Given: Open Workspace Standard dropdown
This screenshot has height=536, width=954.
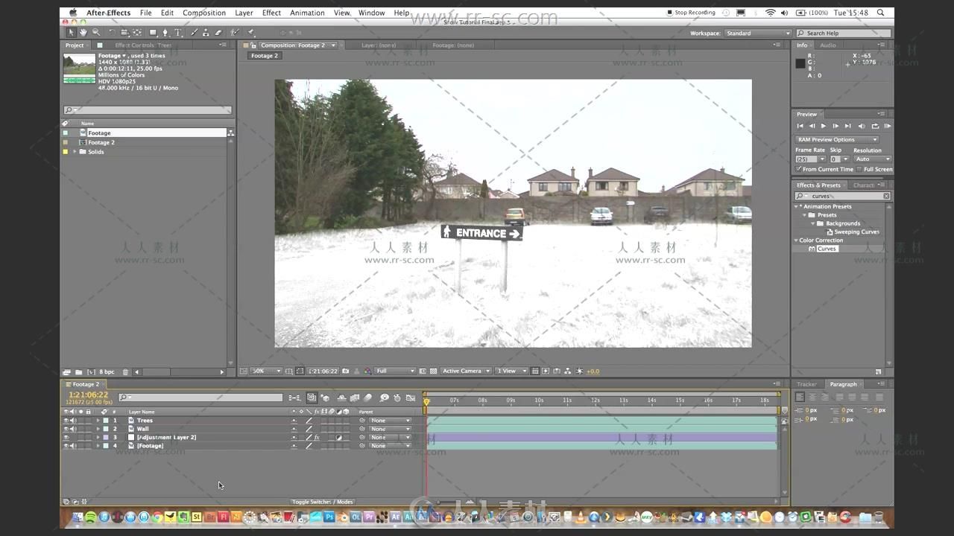Looking at the screenshot, I should coord(757,33).
